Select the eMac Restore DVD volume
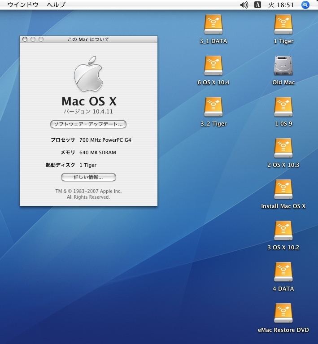Image resolution: width=318 pixels, height=344 pixels. click(x=283, y=314)
